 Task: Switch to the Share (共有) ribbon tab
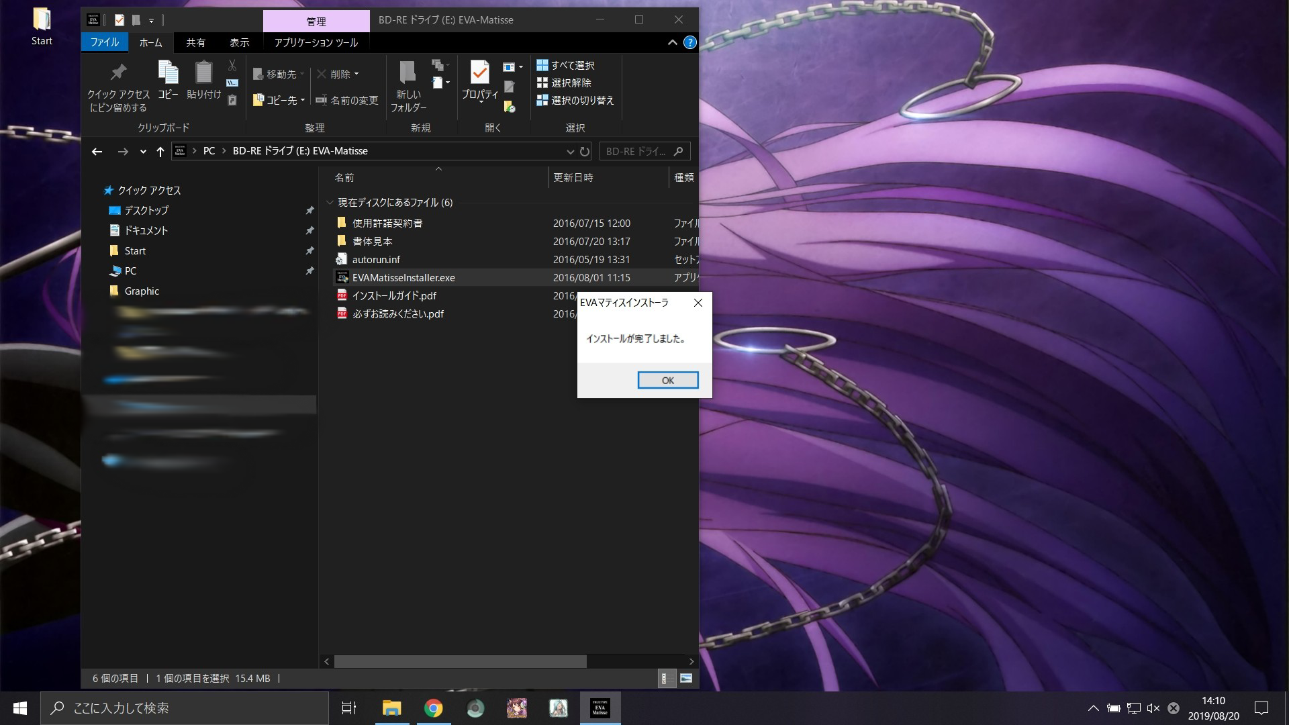195,42
